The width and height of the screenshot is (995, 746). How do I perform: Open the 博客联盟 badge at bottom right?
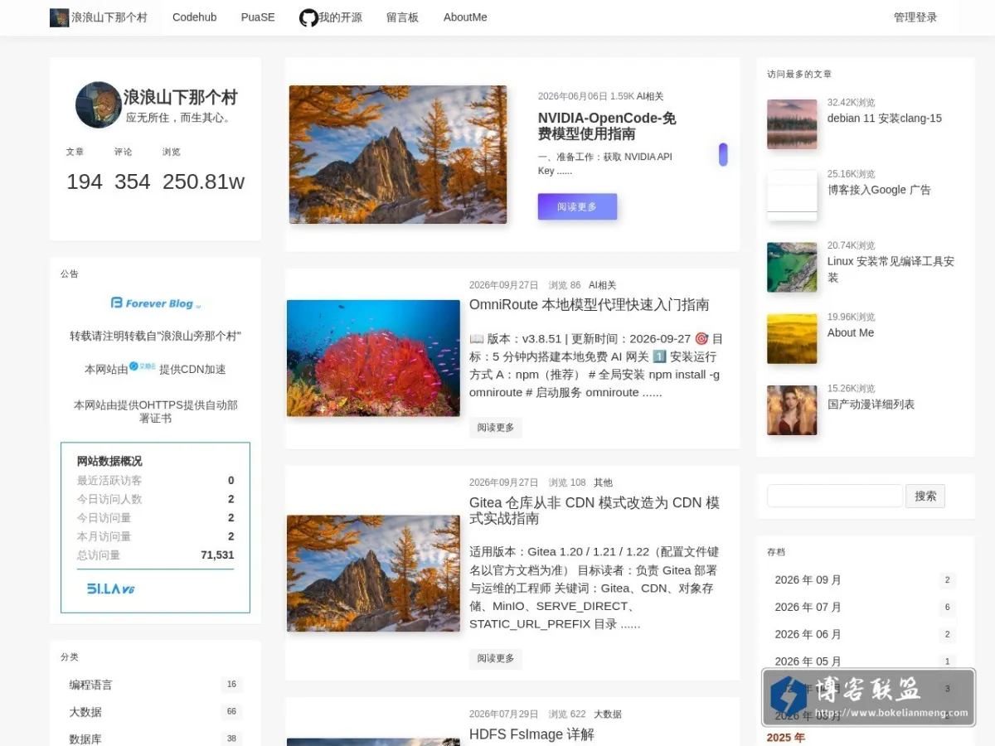coord(868,697)
